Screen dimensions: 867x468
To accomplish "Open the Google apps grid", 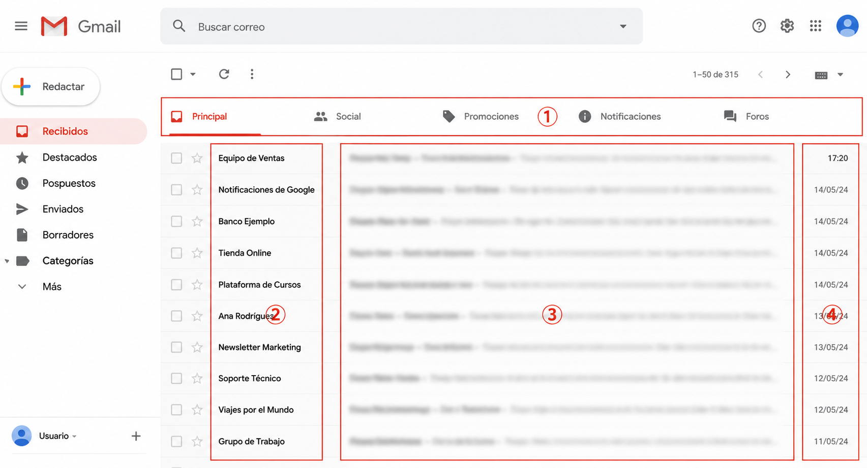I will pos(816,26).
